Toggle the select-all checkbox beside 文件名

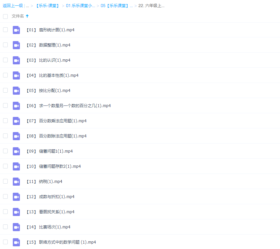5,16
